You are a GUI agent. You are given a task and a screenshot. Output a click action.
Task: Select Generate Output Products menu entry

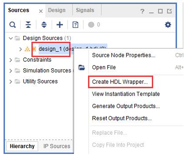point(126,106)
